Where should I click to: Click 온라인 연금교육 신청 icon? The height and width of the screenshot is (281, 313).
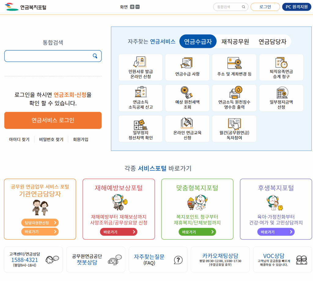click(x=187, y=129)
